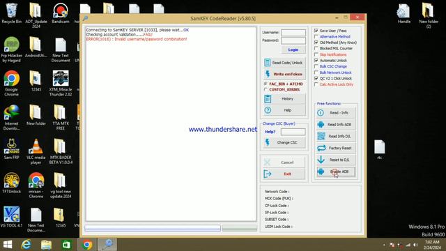Open Chrome from the taskbar

[x=87, y=245]
